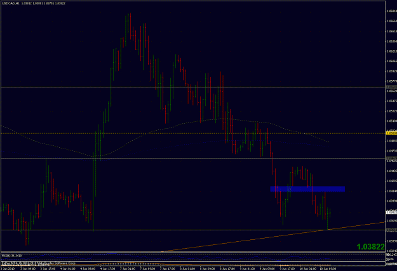
Task: Click the USDCAD,H1 chart title text
Action: [11, 3]
